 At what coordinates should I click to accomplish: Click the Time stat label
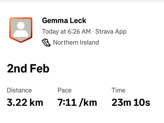[x=118, y=90]
